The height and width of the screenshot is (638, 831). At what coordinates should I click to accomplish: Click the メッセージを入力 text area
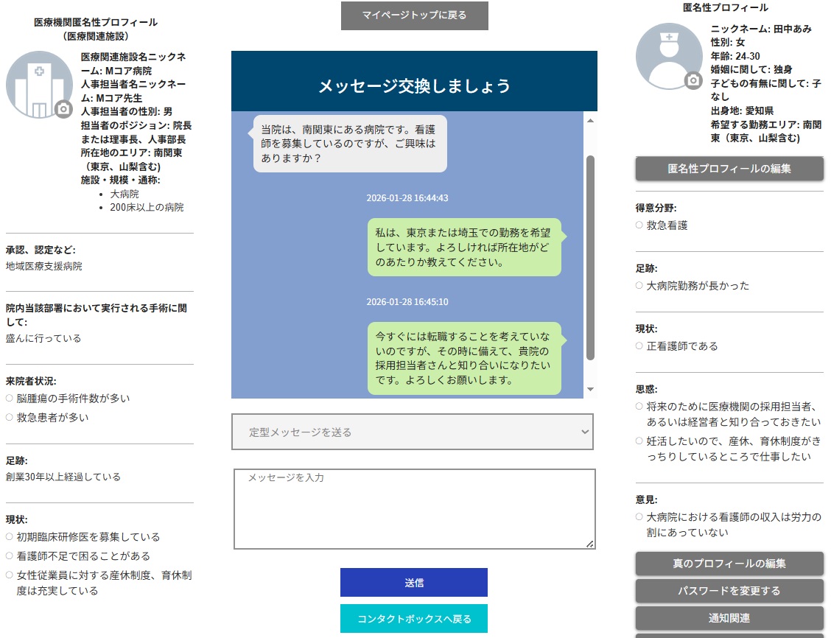[413, 508]
